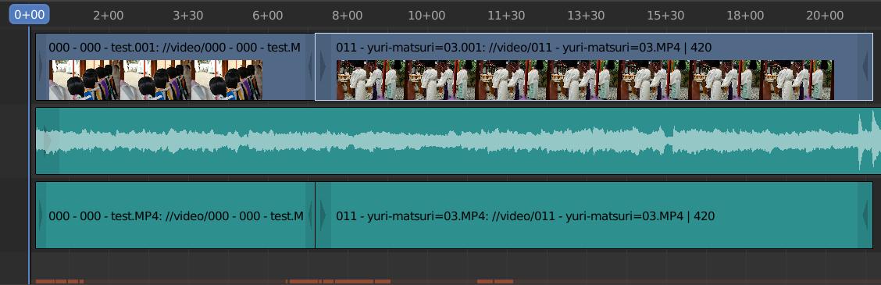The image size is (881, 285).
Task: Click the 18+00 mark on the ruler
Action: point(746,15)
